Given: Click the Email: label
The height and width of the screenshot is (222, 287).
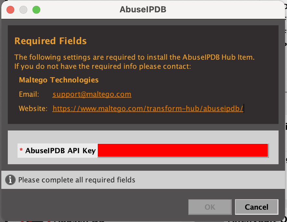Looking at the screenshot, I should point(29,94).
